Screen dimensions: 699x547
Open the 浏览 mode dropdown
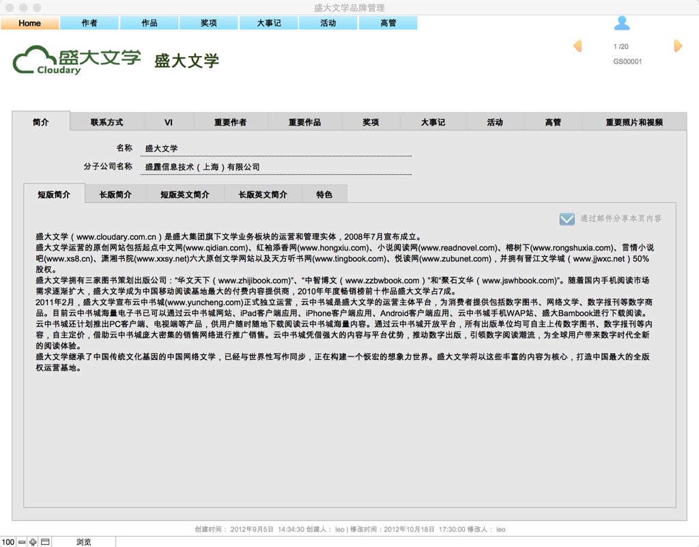coord(84,542)
